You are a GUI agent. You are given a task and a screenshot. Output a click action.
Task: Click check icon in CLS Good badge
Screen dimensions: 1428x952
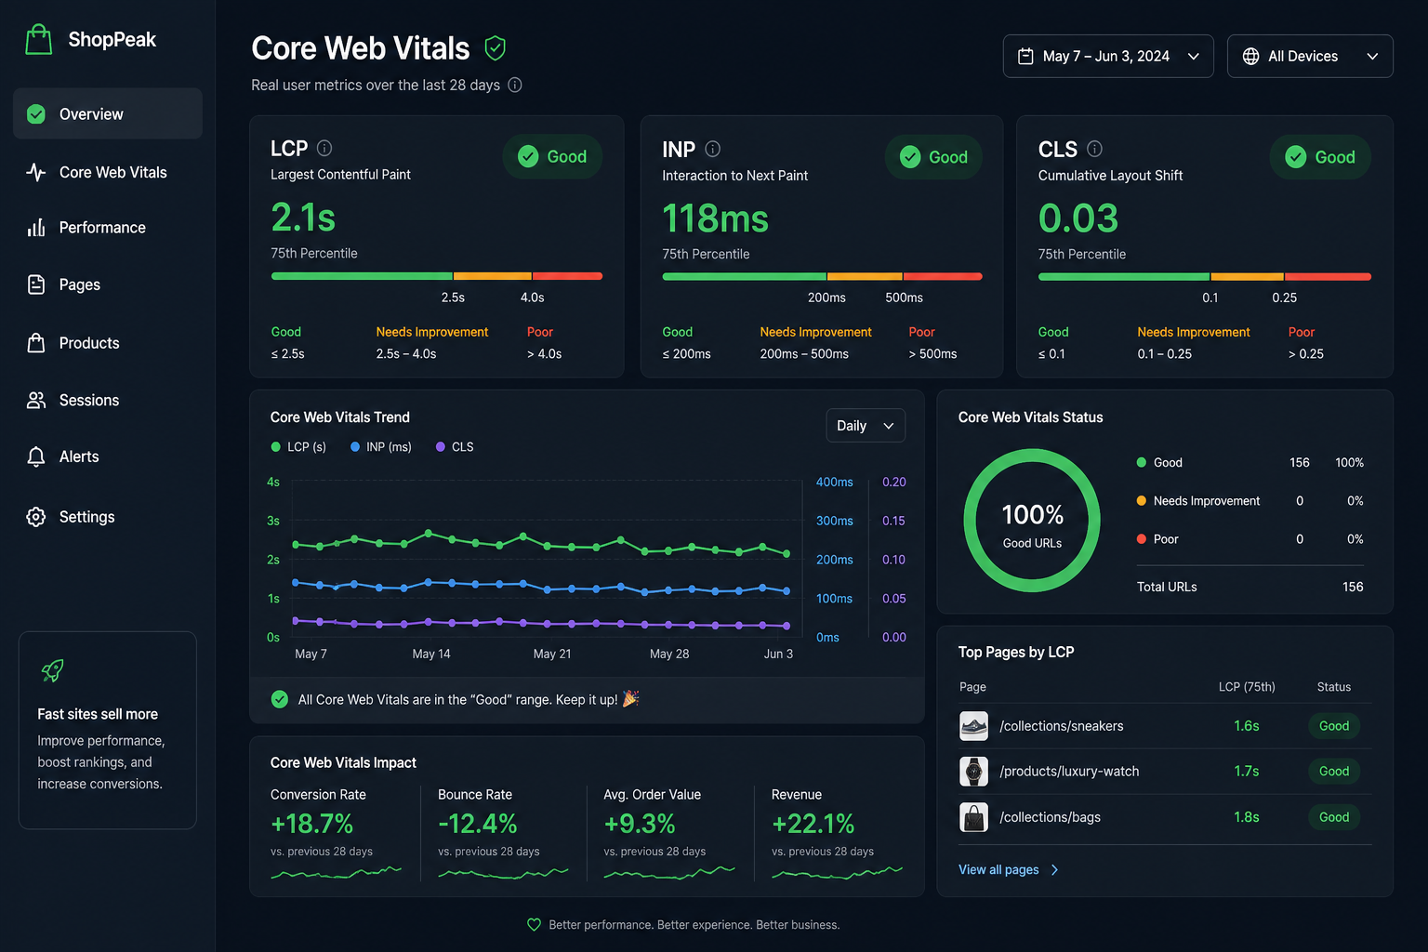(1296, 157)
